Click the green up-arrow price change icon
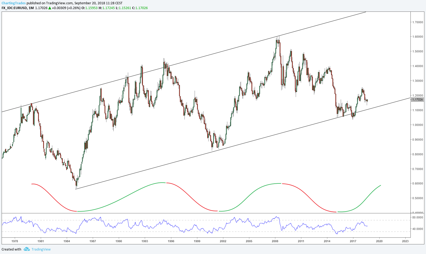 coord(50,8)
